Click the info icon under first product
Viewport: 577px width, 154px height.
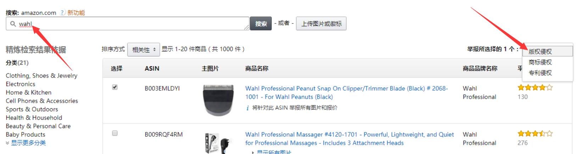(x=248, y=108)
